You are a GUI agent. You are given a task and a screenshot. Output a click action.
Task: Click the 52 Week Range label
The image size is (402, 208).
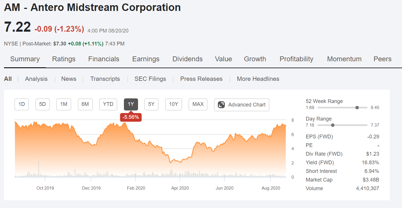coord(324,101)
